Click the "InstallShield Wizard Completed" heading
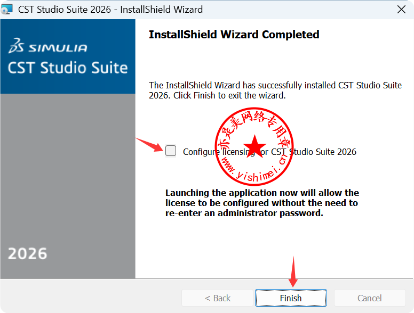414x313 pixels. [x=234, y=35]
